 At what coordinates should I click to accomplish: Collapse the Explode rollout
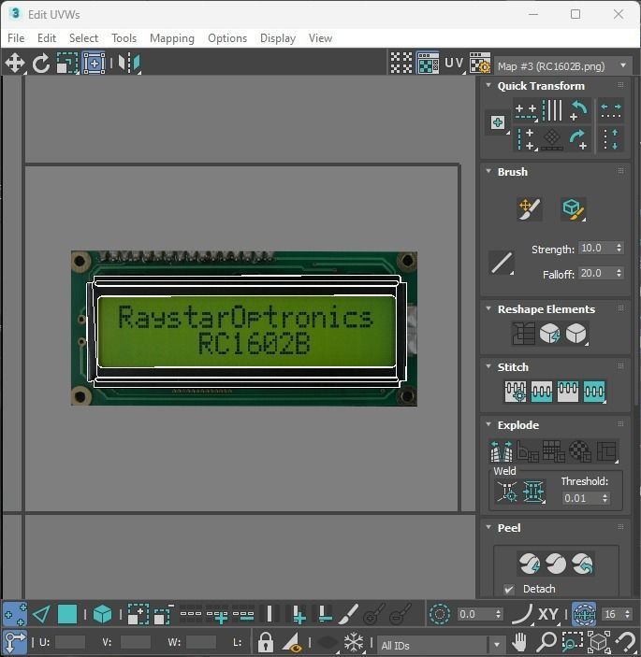[488, 424]
